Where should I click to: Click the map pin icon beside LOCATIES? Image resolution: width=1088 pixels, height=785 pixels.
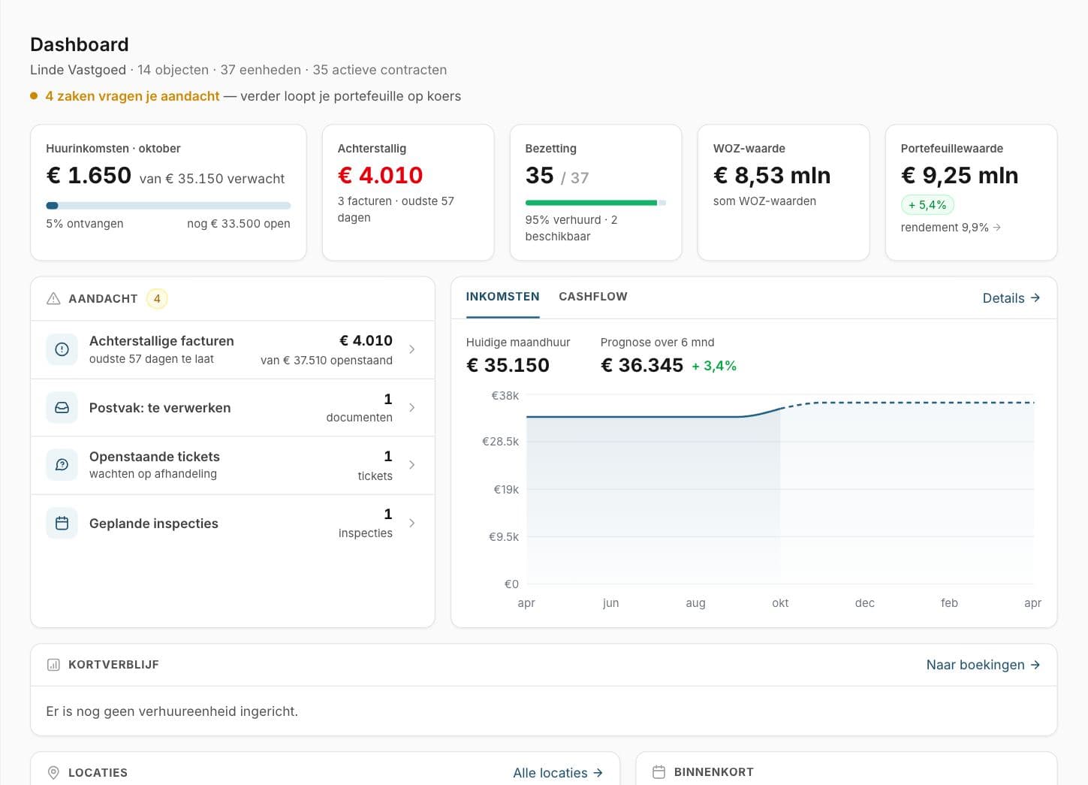tap(53, 772)
